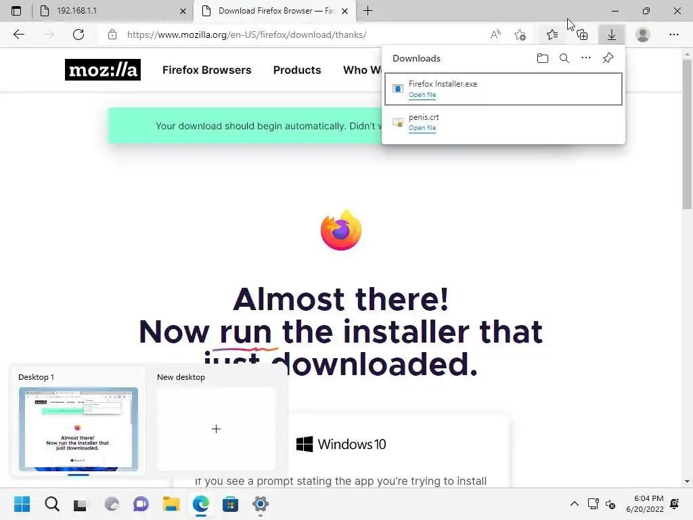Viewport: 693px width, 520px height.
Task: Create a New desktop with plus tile
Action: (x=216, y=429)
